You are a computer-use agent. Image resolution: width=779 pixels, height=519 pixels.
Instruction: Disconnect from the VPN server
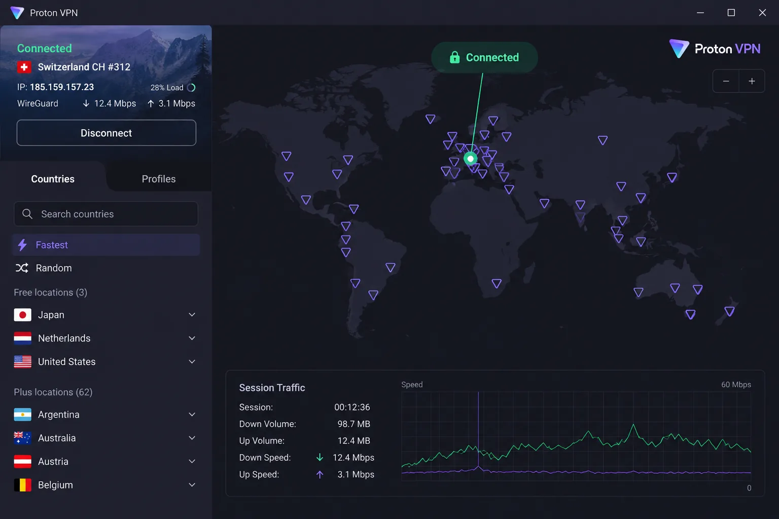(x=107, y=133)
